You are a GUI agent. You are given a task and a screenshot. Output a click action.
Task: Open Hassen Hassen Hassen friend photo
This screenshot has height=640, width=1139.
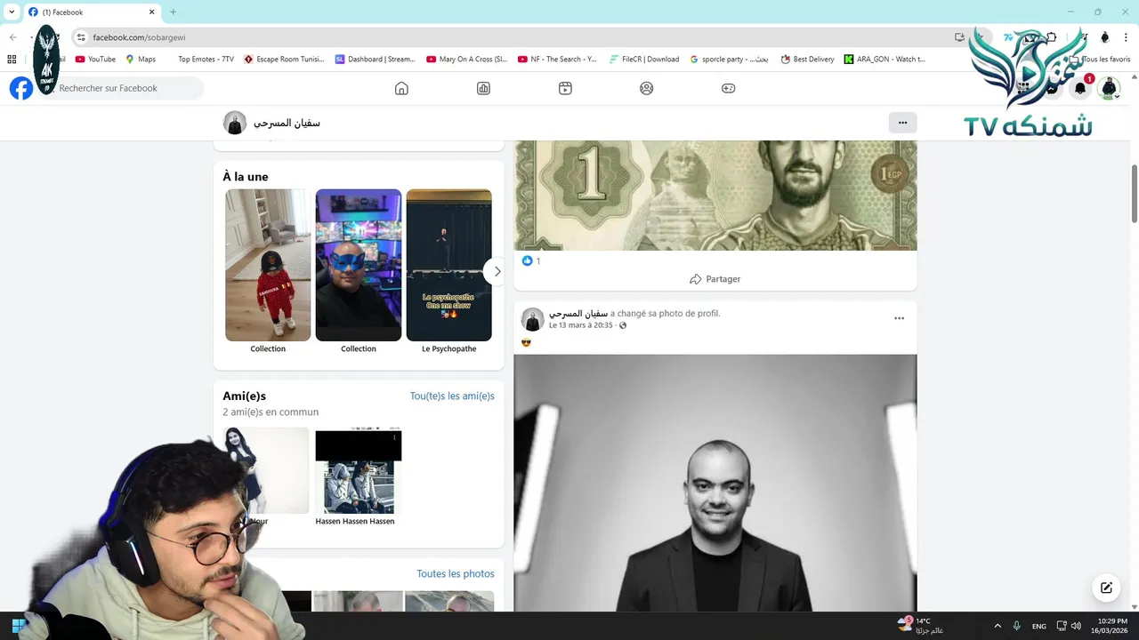pyautogui.click(x=359, y=470)
